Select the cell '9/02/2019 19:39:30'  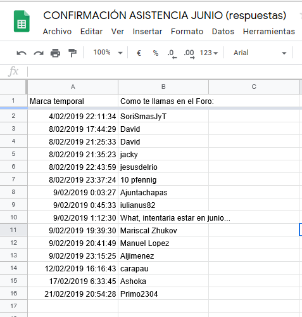tap(73, 230)
